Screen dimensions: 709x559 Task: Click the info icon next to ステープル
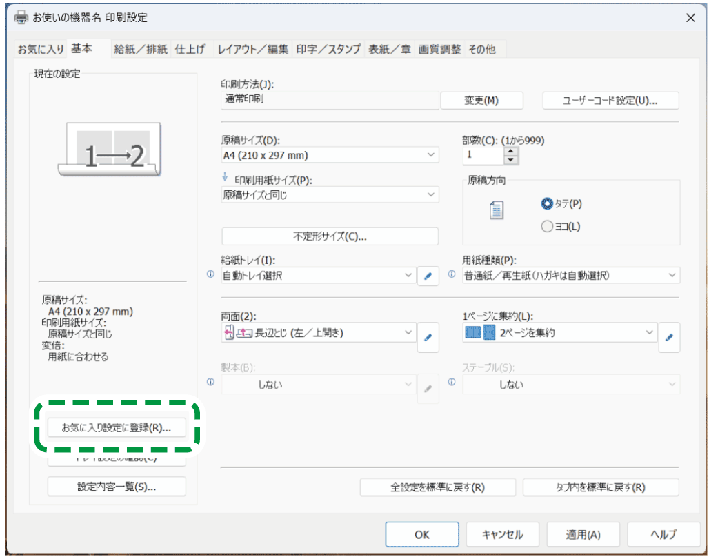coord(452,383)
